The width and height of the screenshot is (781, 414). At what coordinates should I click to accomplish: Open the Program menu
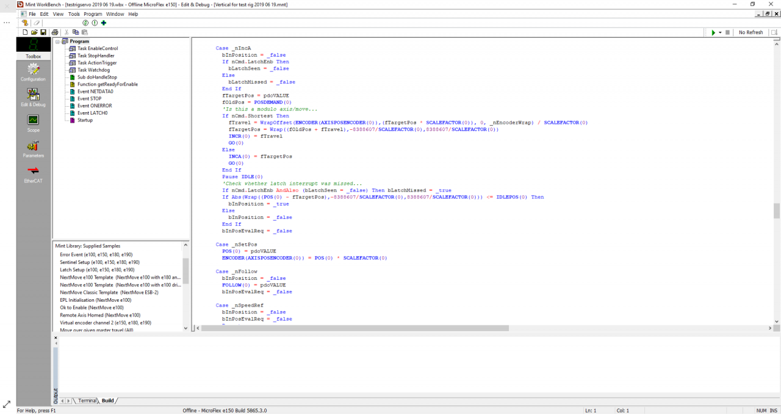93,14
